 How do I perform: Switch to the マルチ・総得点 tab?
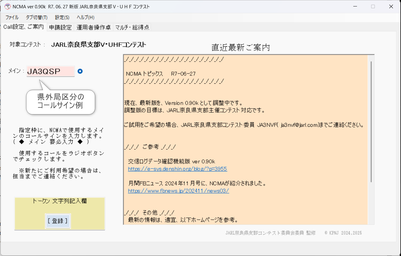coord(132,27)
